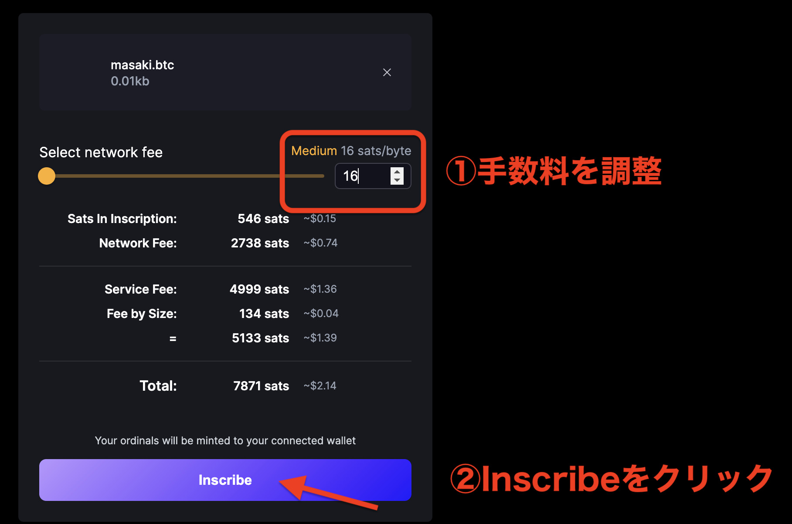Click the ~$2.14 total dollar estimate

[x=320, y=386]
